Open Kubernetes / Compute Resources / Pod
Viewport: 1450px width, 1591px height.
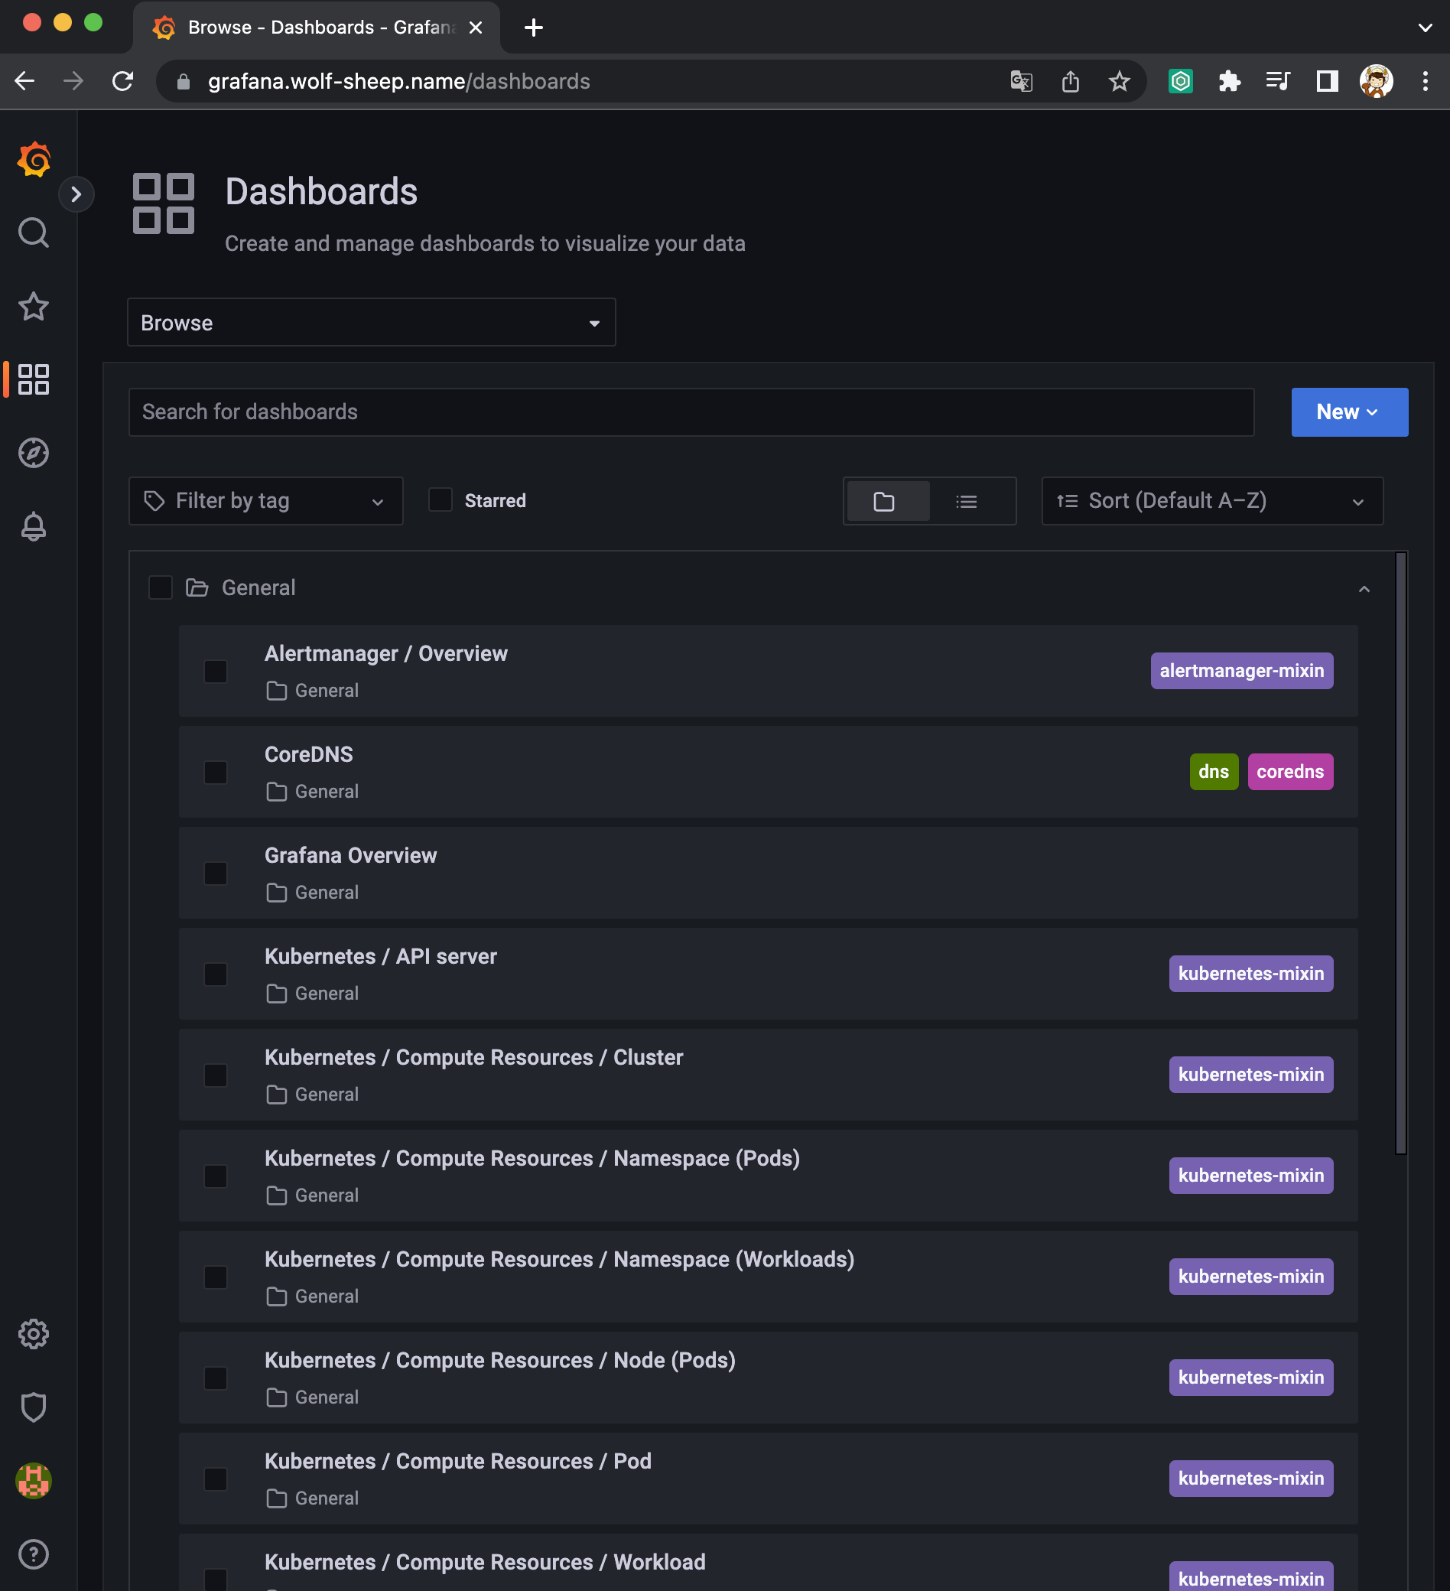pyautogui.click(x=457, y=1462)
